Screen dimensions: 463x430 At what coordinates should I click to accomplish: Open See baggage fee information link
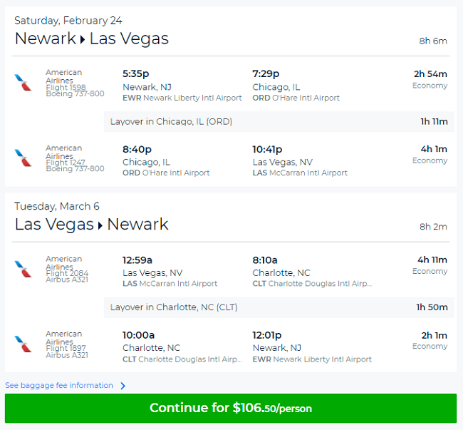[59, 385]
